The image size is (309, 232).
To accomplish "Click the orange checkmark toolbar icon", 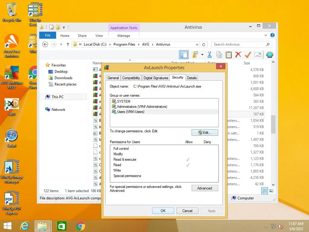I will [248, 55].
